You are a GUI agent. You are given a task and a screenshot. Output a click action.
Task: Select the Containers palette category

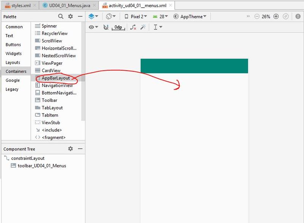16,71
